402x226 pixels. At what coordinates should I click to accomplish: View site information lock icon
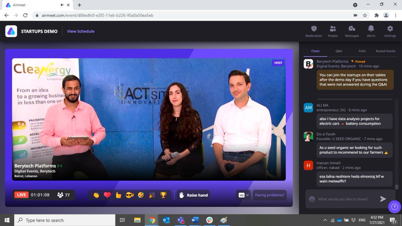point(37,15)
